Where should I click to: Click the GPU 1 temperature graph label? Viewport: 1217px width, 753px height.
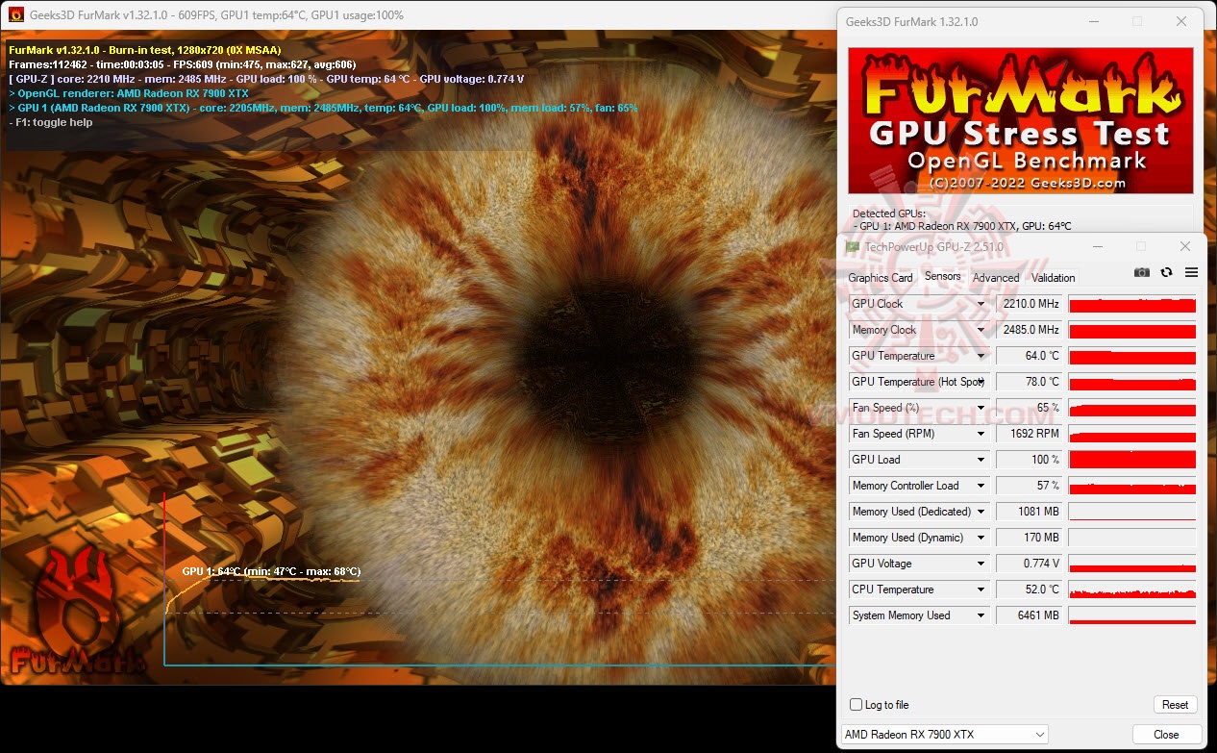pos(271,571)
